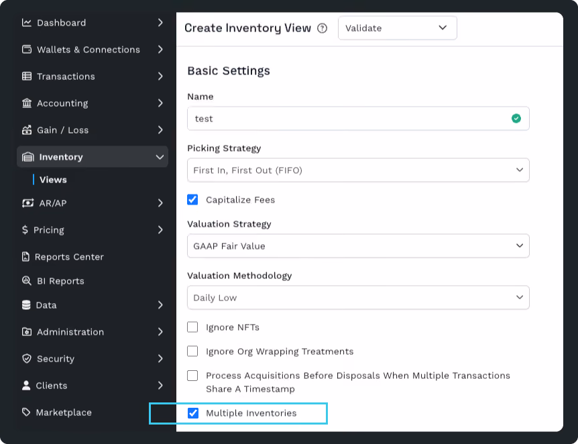Expand the Security chevron

point(160,358)
